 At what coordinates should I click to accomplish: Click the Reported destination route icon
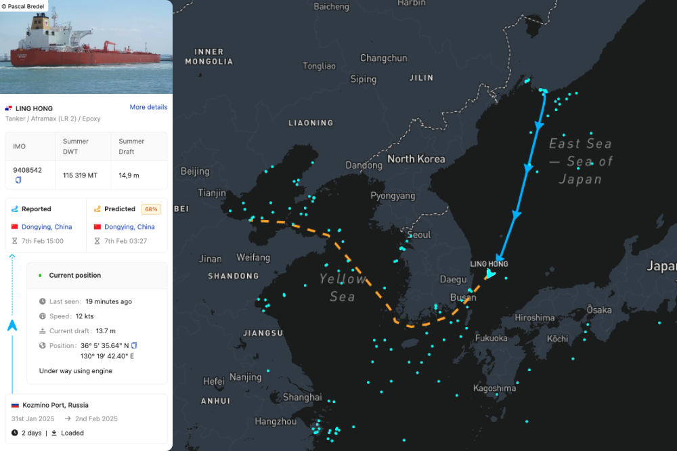[14, 209]
